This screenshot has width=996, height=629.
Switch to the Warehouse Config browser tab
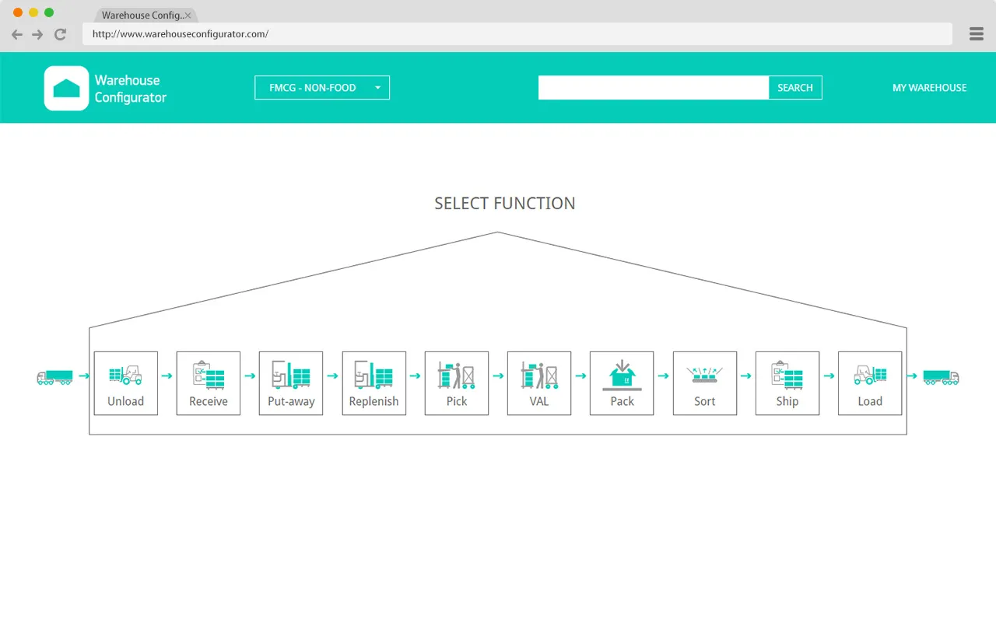tap(142, 16)
